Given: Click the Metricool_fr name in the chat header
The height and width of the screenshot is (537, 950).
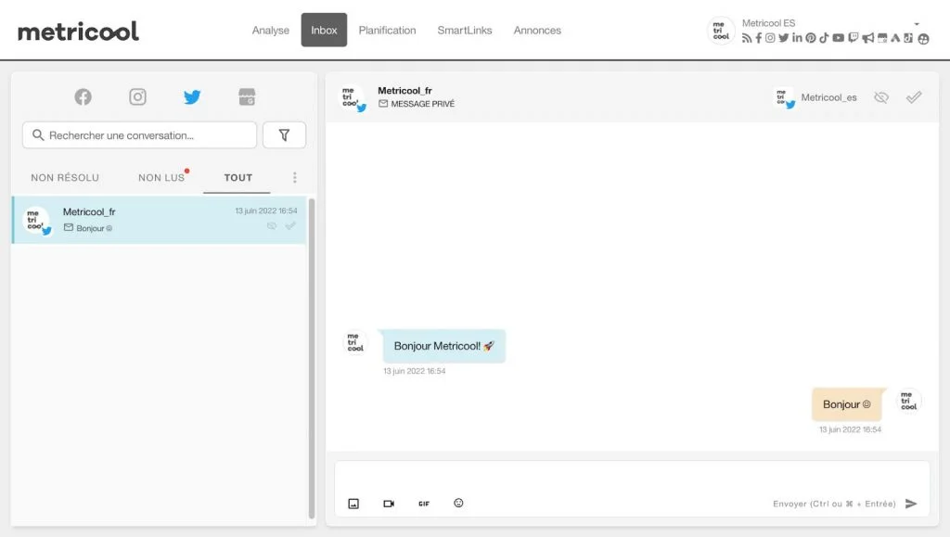Looking at the screenshot, I should click(404, 91).
